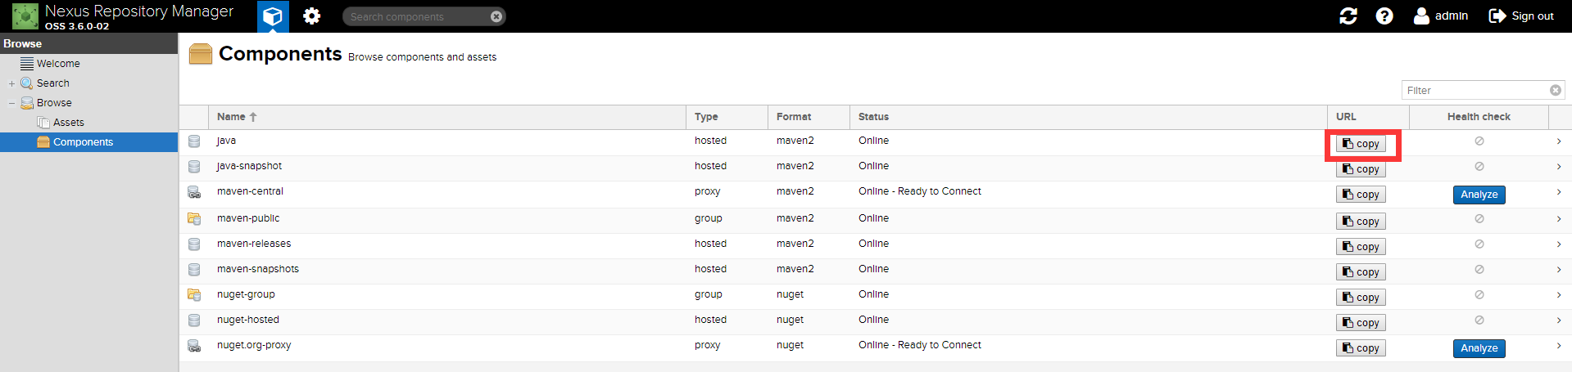The width and height of the screenshot is (1572, 372).
Task: Open the maven-central repository name
Action: point(250,191)
